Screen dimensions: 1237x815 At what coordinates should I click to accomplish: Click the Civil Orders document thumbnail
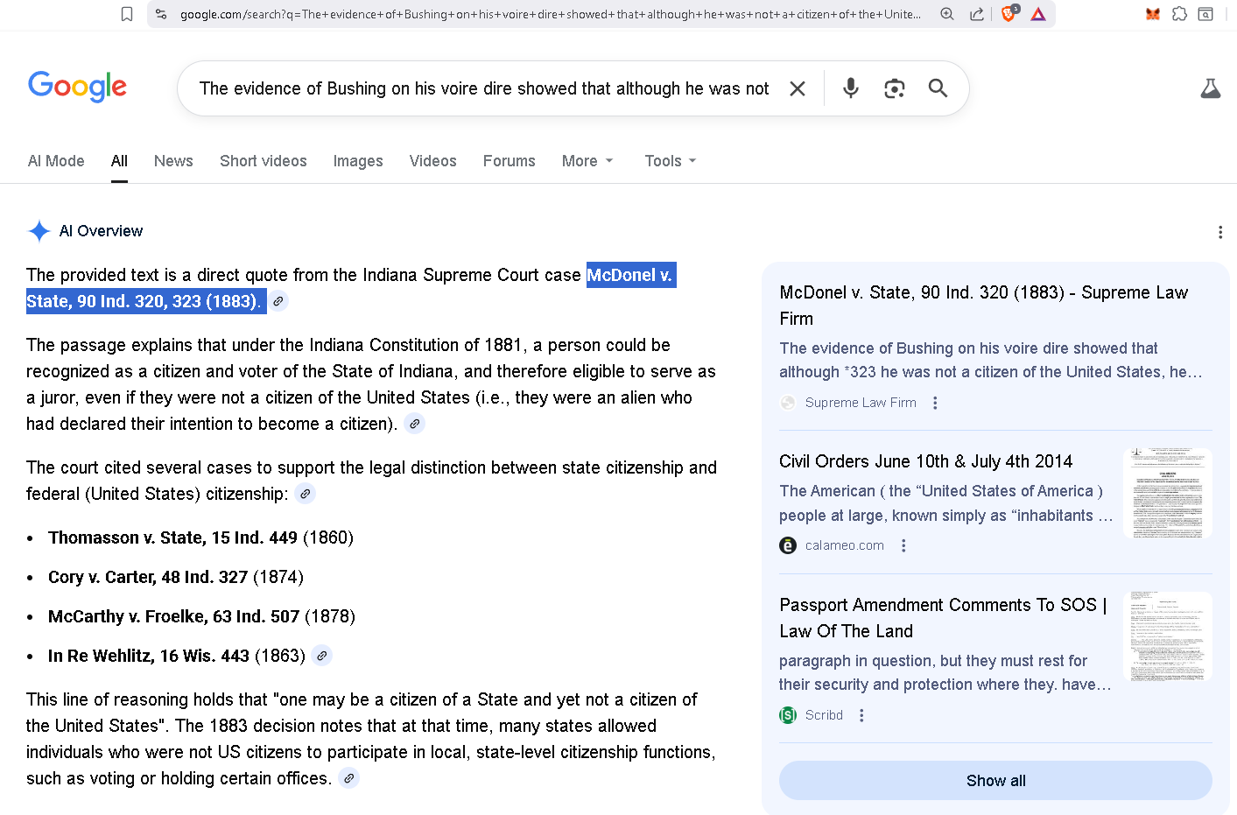tap(1167, 493)
